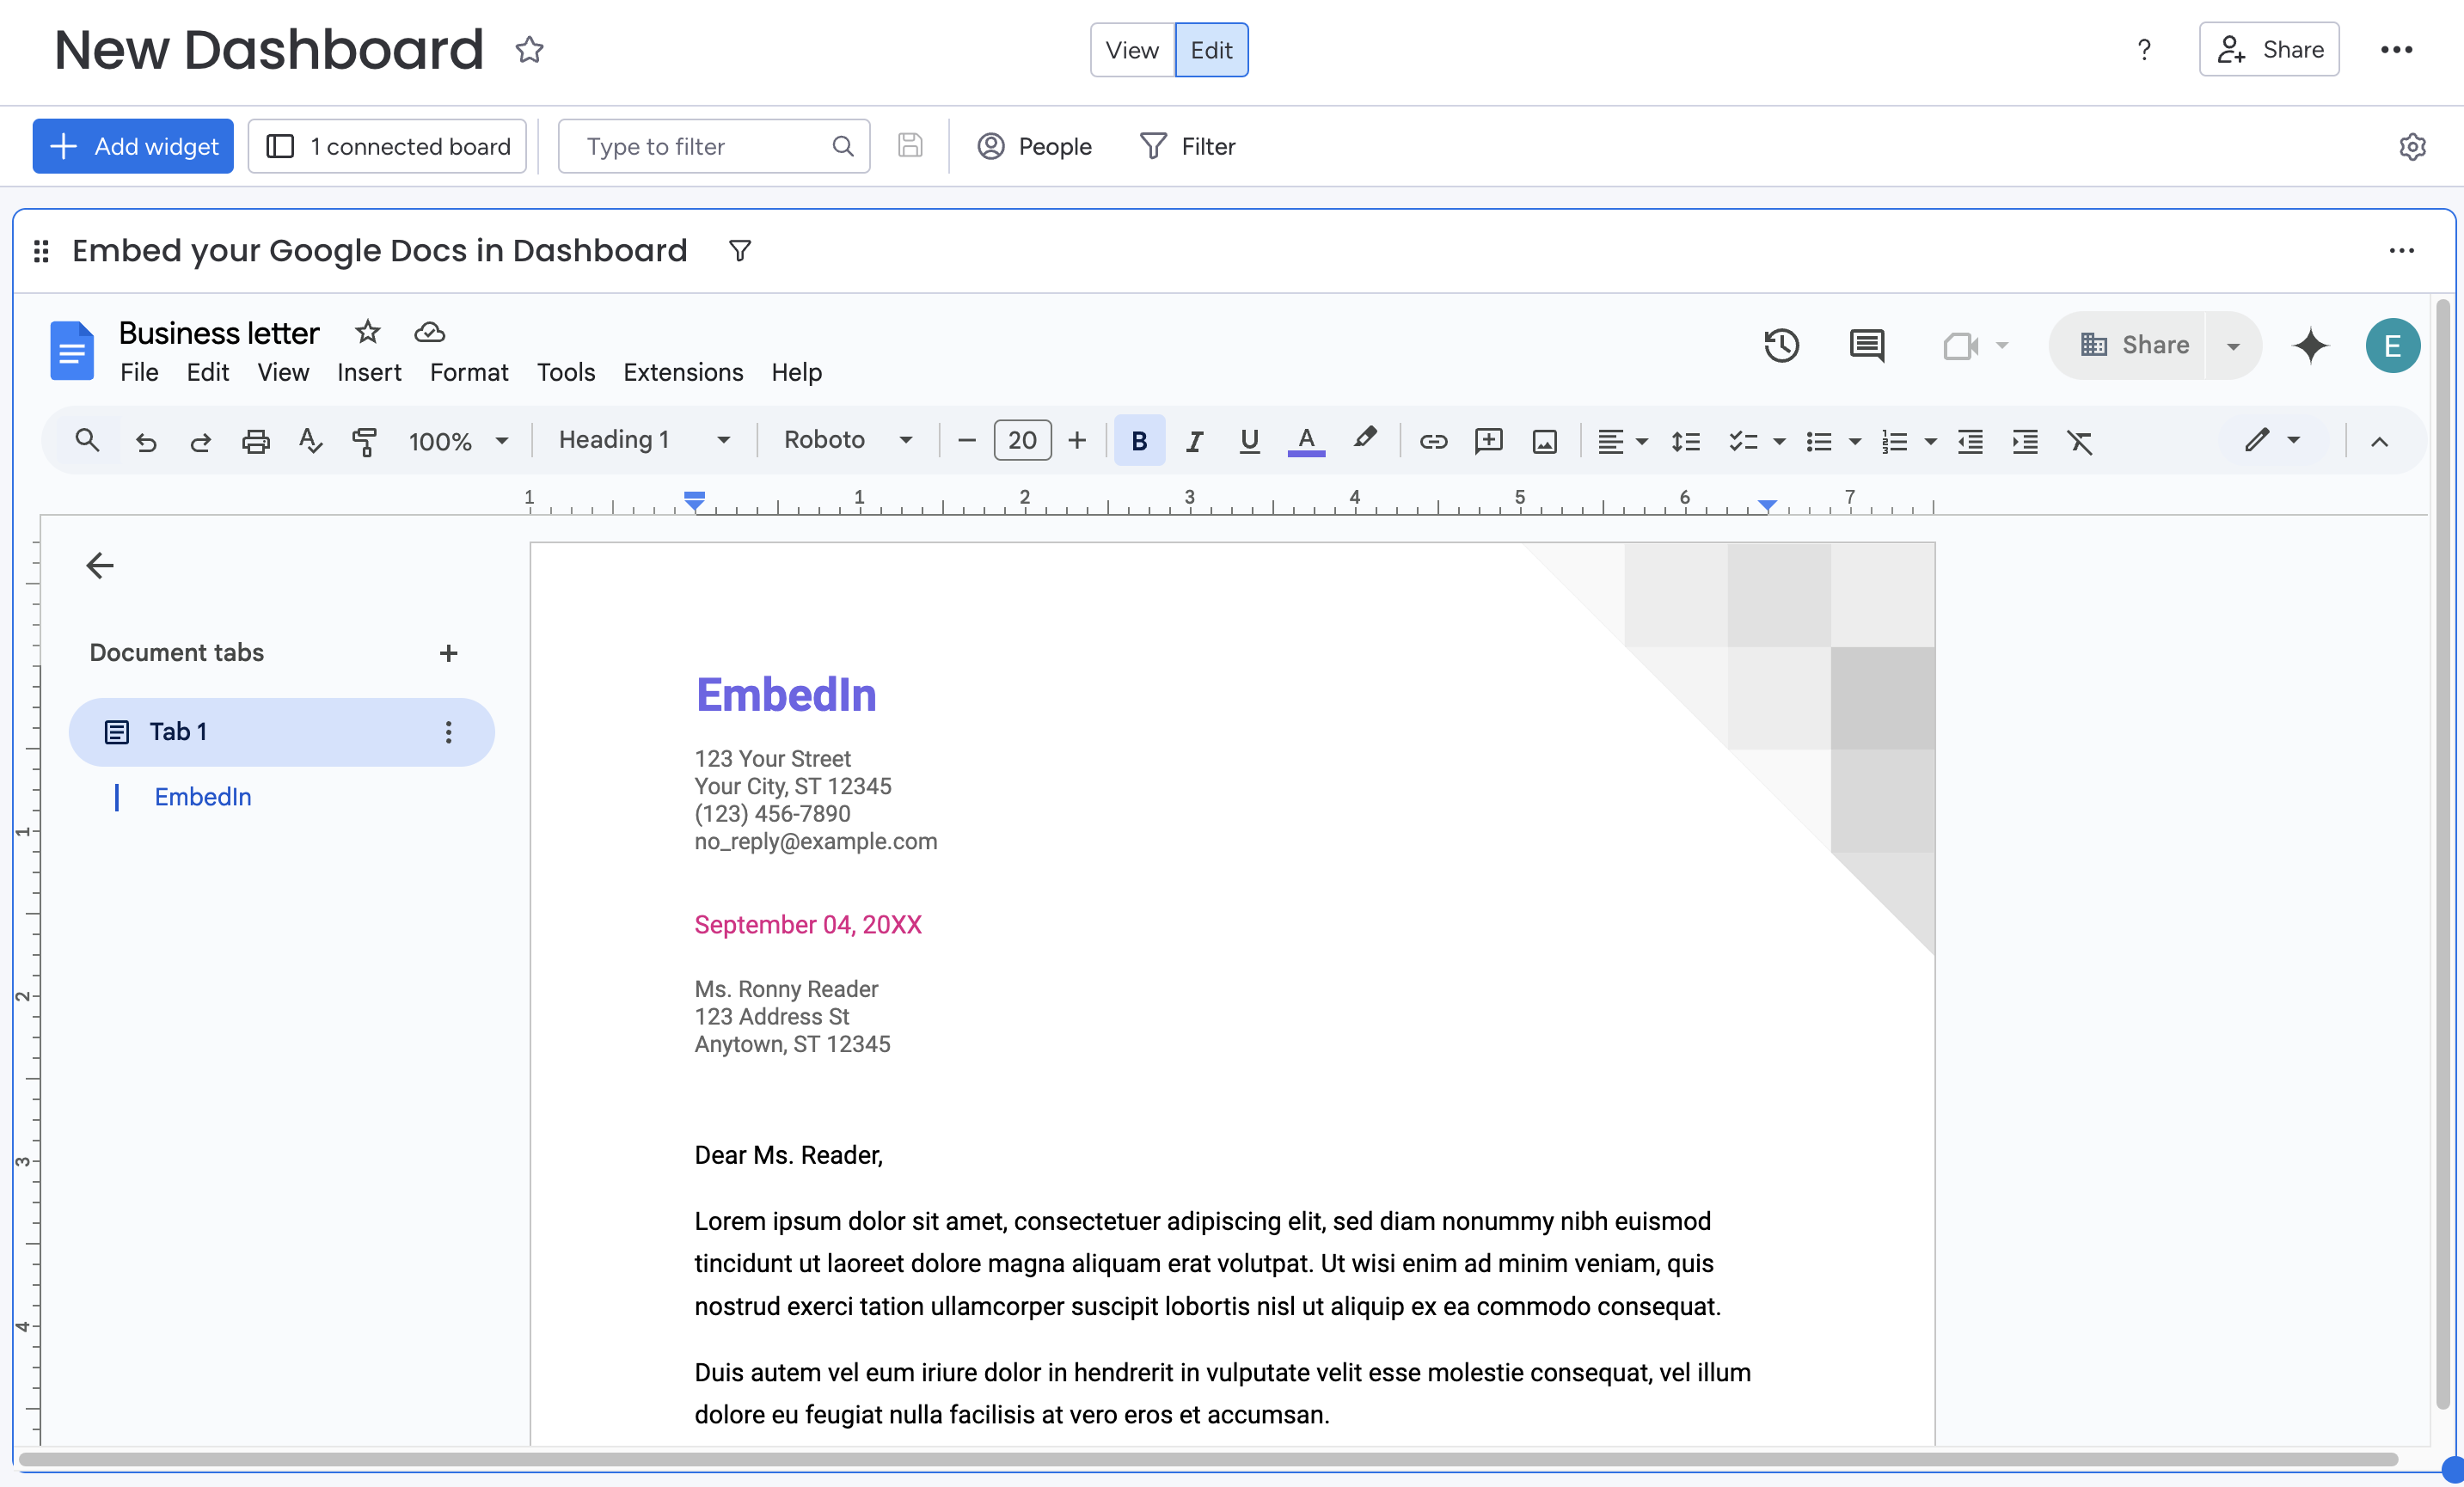Viewport: 2464px width, 1487px height.
Task: Click the Gemini sparkle icon
Action: click(x=2310, y=346)
